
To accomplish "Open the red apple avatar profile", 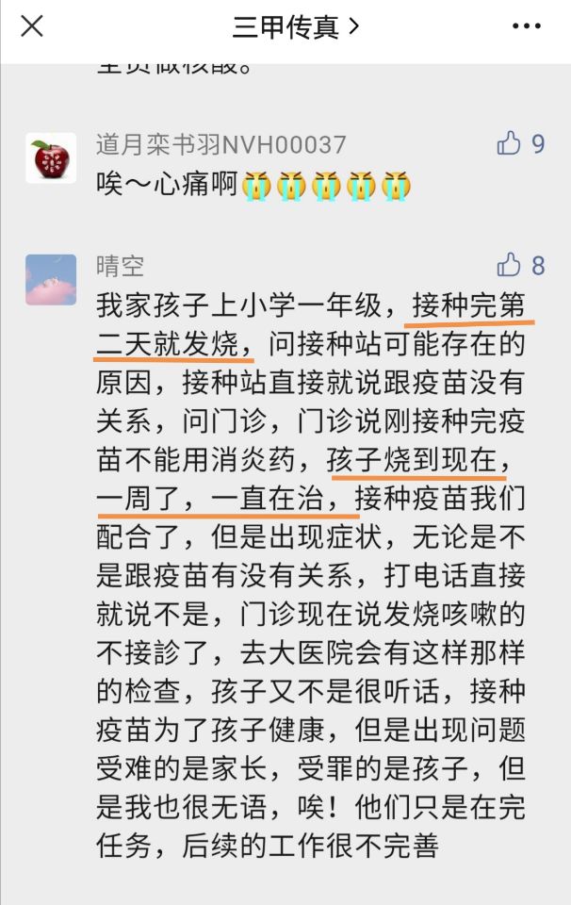I will click(x=51, y=158).
